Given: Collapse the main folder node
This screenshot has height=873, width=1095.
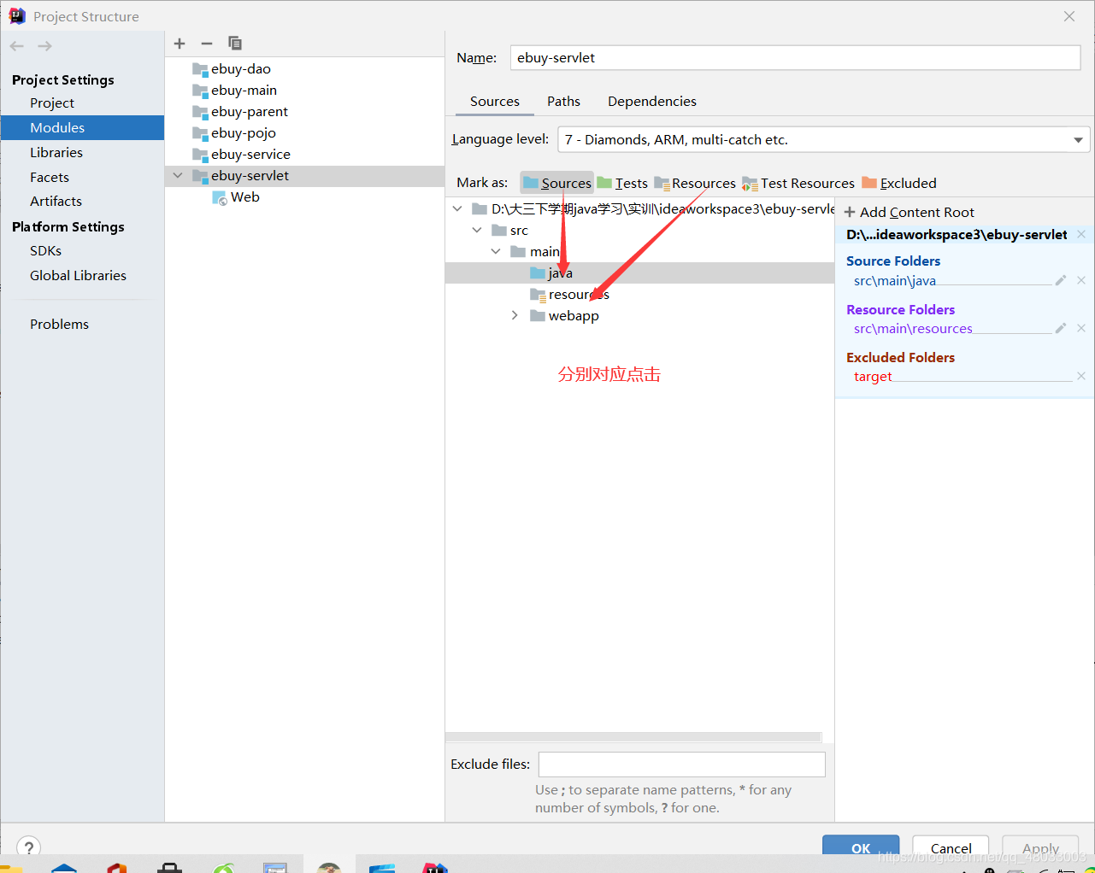Looking at the screenshot, I should (496, 251).
